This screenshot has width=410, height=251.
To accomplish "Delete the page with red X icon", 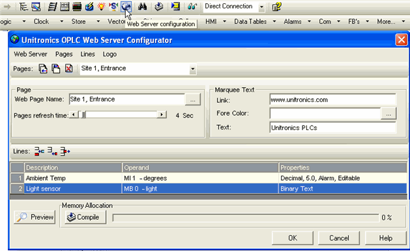I will (68, 69).
